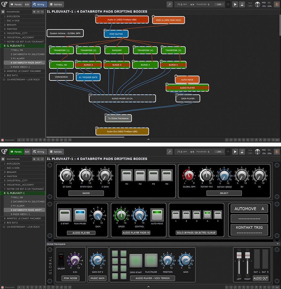Toggle the M2 button

click(x=140, y=175)
